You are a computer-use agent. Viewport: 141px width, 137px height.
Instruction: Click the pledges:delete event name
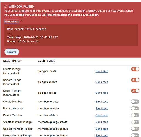click(x=47, y=93)
